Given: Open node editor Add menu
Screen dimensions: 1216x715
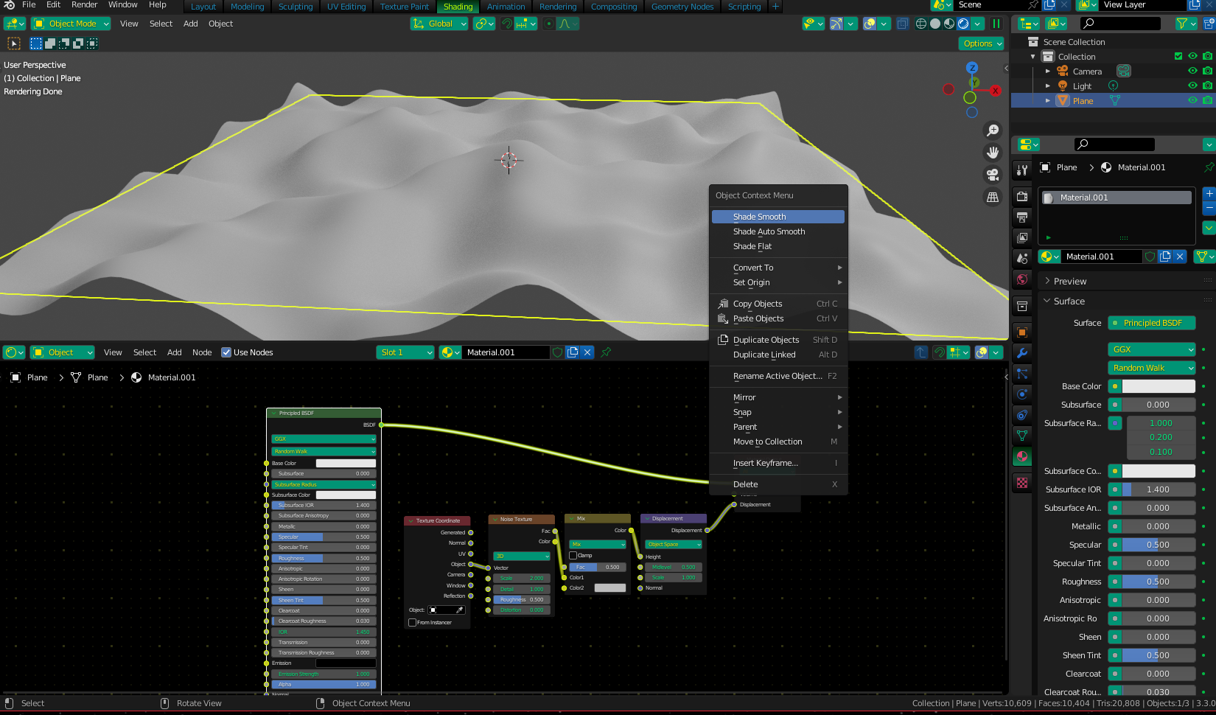Looking at the screenshot, I should pos(174,352).
